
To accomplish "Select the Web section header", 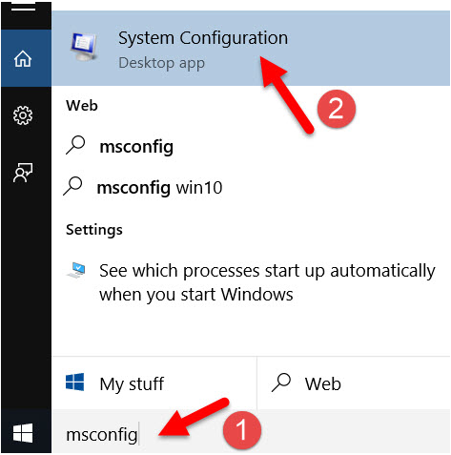I will point(82,106).
